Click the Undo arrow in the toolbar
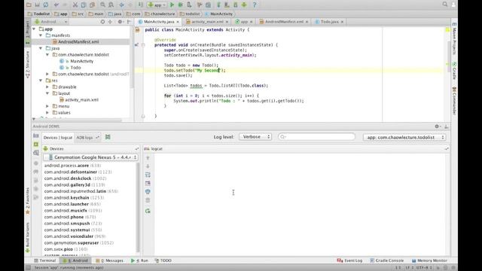 (x=56, y=5)
